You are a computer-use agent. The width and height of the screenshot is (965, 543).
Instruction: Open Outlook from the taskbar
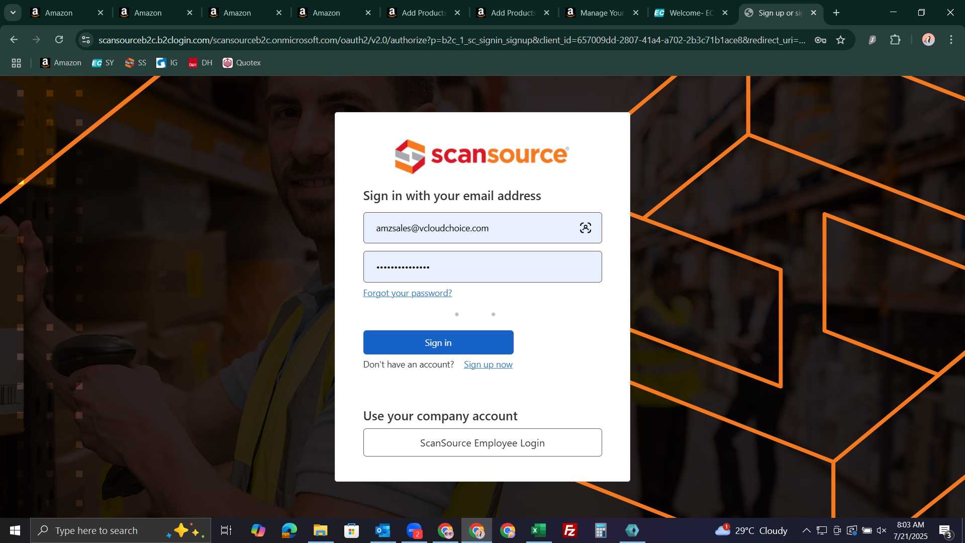pos(382,530)
